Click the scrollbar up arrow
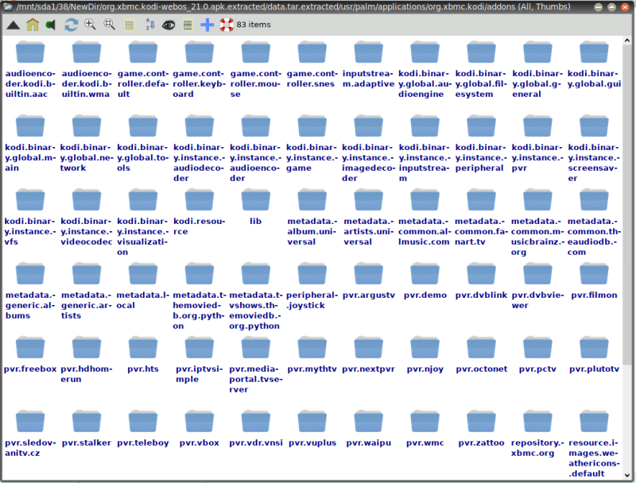Viewport: 636px width, 483px height. click(627, 41)
